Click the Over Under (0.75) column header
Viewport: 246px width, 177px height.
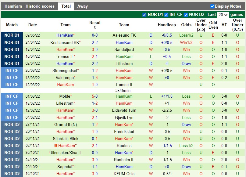[x=237, y=25]
